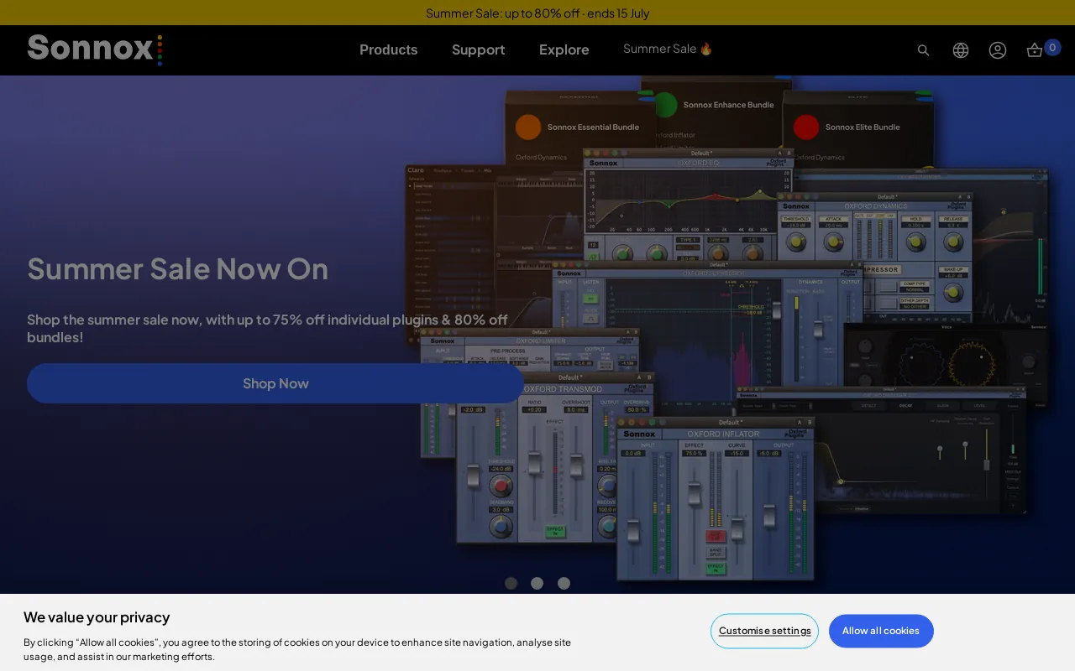This screenshot has width=1075, height=671.
Task: Select the first carousel dot
Action: click(511, 583)
